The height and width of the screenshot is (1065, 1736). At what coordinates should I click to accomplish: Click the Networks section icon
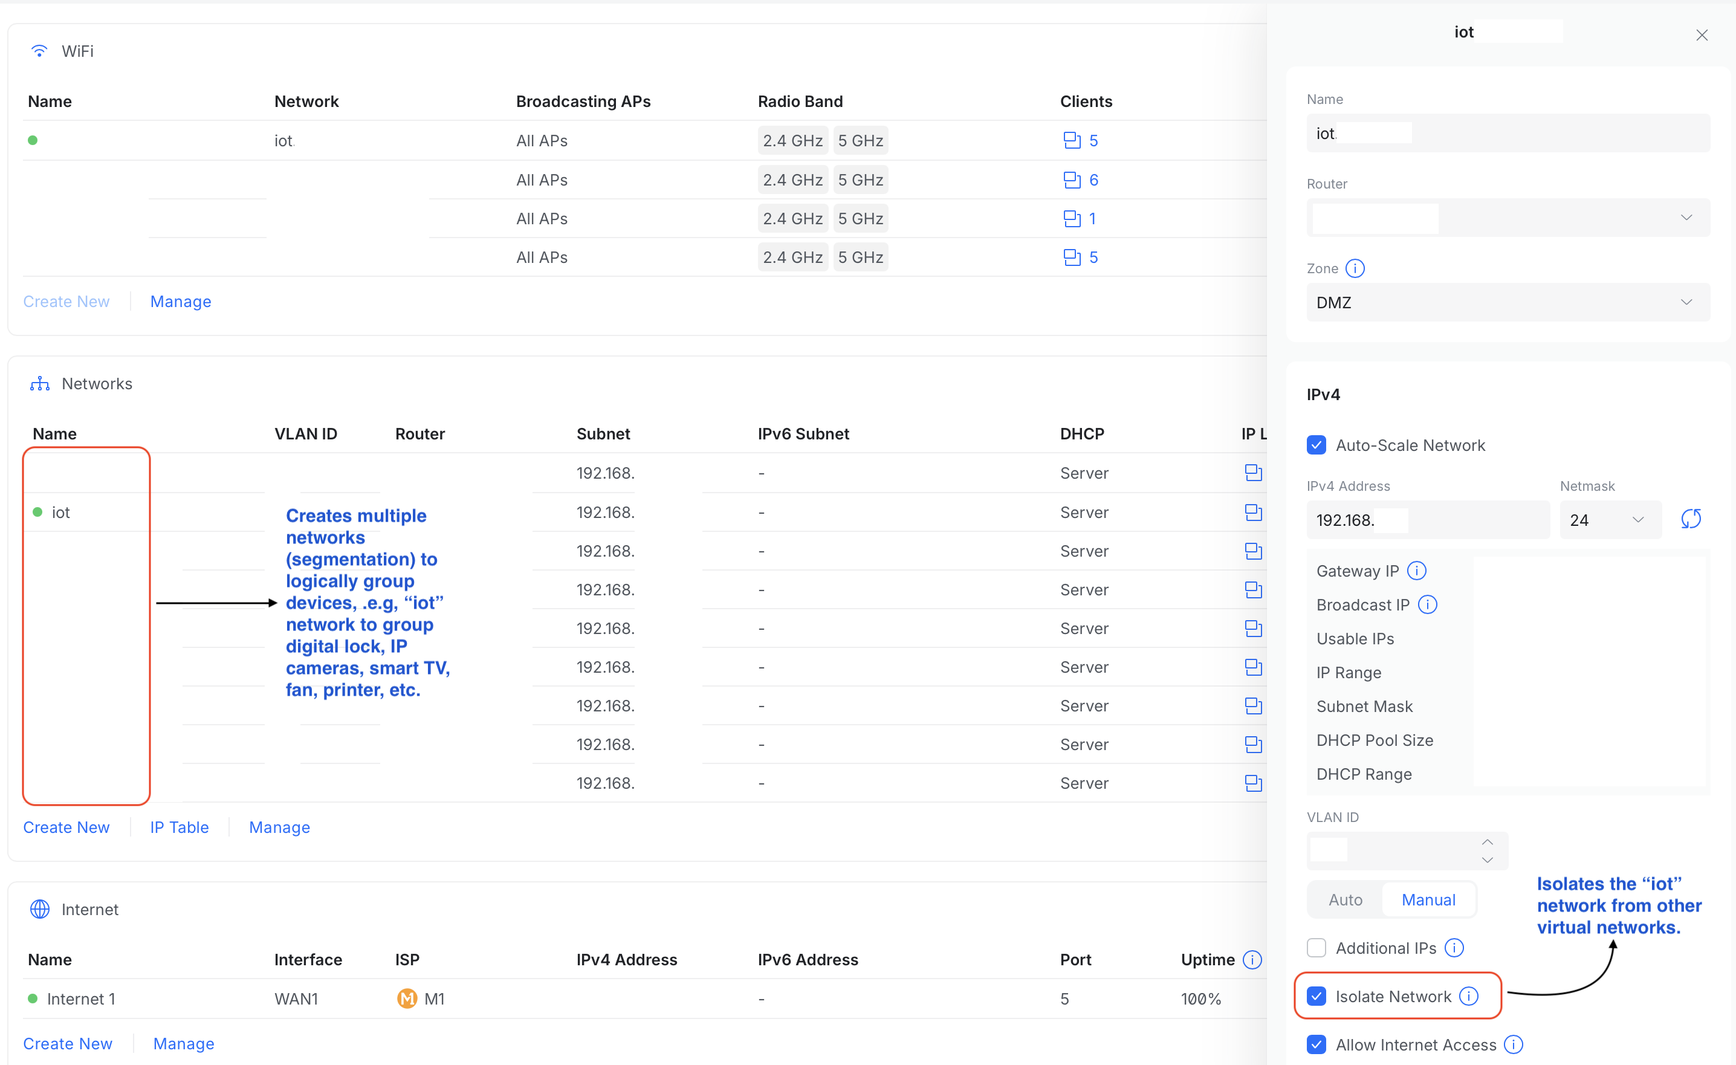[x=39, y=383]
